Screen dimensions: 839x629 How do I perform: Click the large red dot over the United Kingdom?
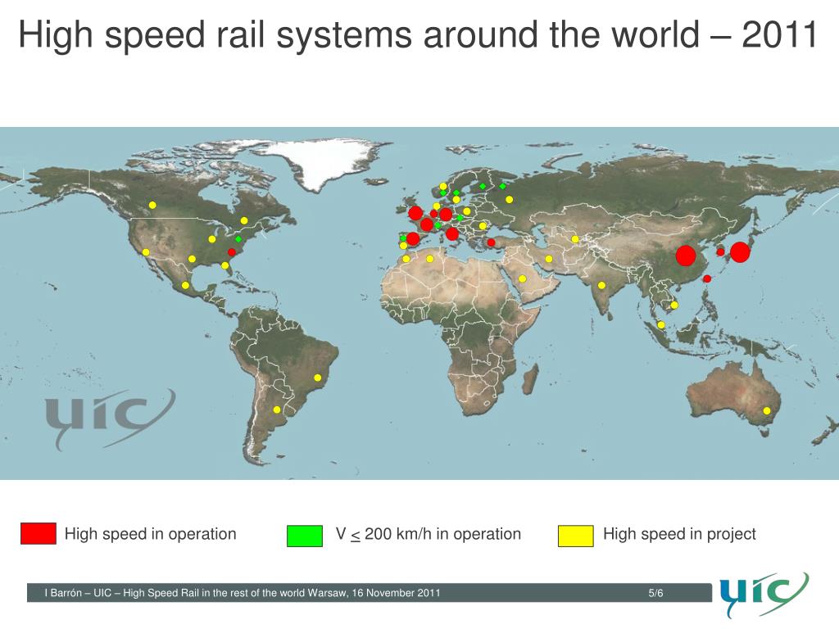(x=415, y=213)
